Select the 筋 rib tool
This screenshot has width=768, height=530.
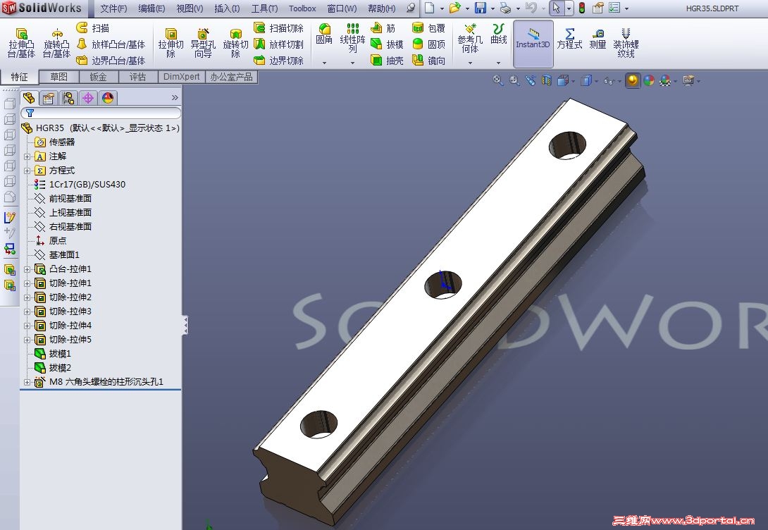tap(383, 28)
